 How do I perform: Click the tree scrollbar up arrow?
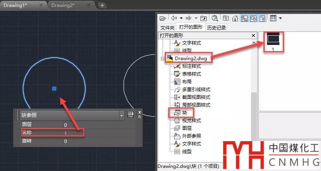click(254, 43)
